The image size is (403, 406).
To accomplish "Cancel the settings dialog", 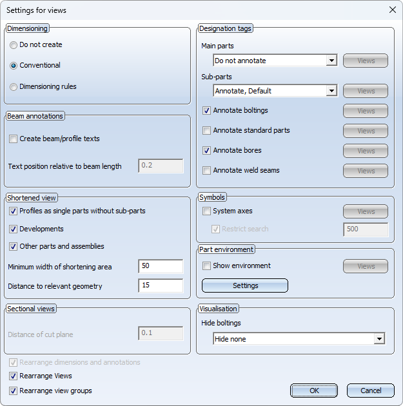I will coord(371,391).
